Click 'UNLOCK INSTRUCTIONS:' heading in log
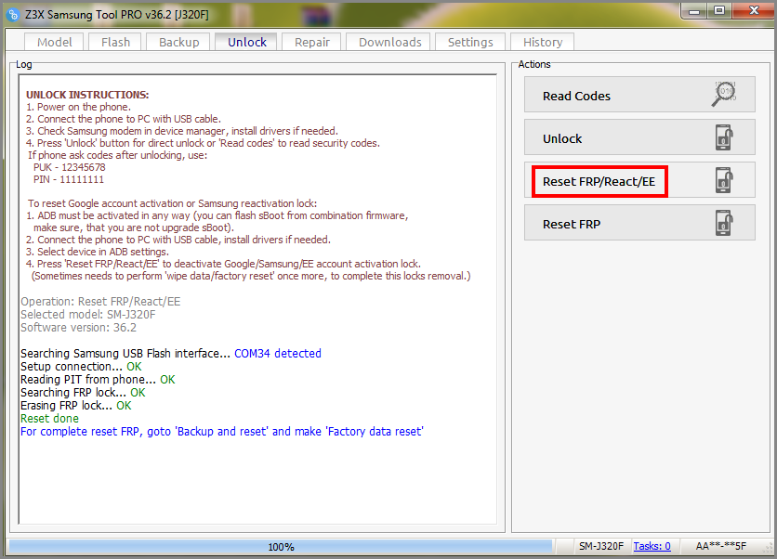Viewport: 777px width, 559px height. pyautogui.click(x=87, y=95)
